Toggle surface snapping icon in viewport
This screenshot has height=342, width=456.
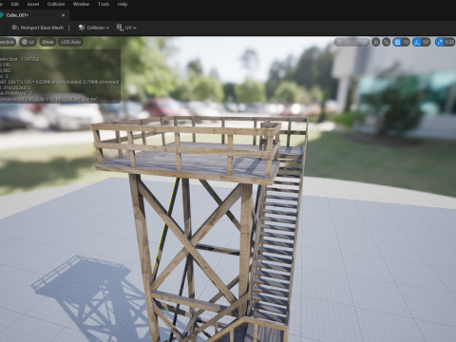pos(387,42)
